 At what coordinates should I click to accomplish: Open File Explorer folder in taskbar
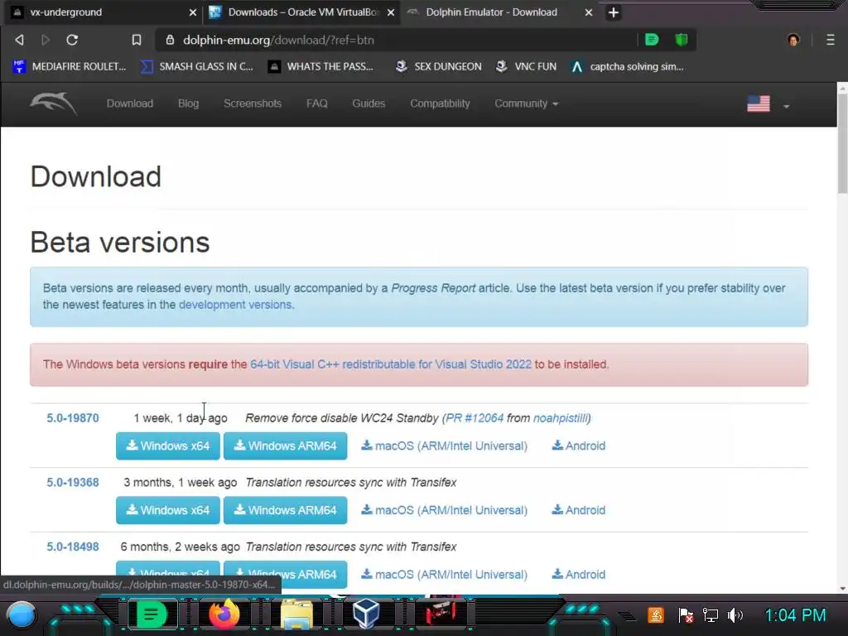(x=296, y=615)
